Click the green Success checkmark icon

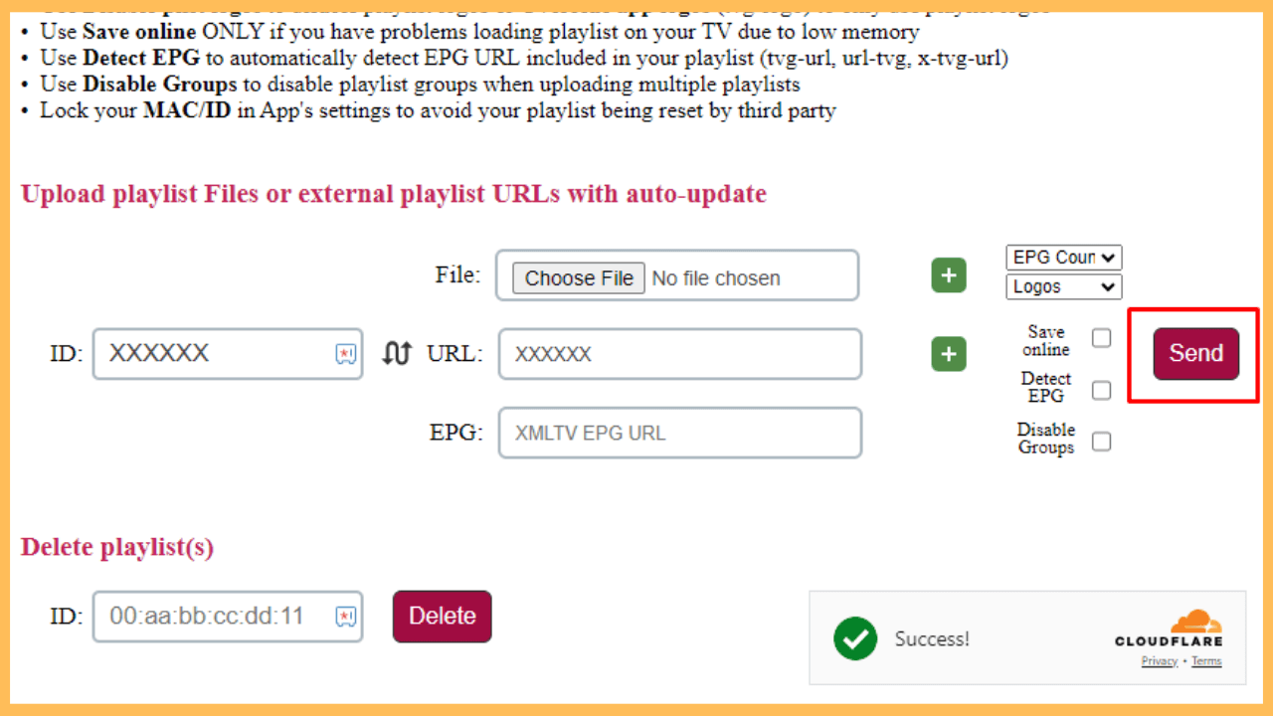click(855, 639)
